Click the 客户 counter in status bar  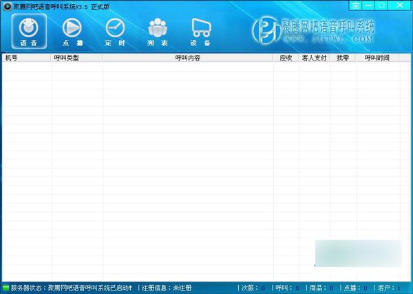390,288
